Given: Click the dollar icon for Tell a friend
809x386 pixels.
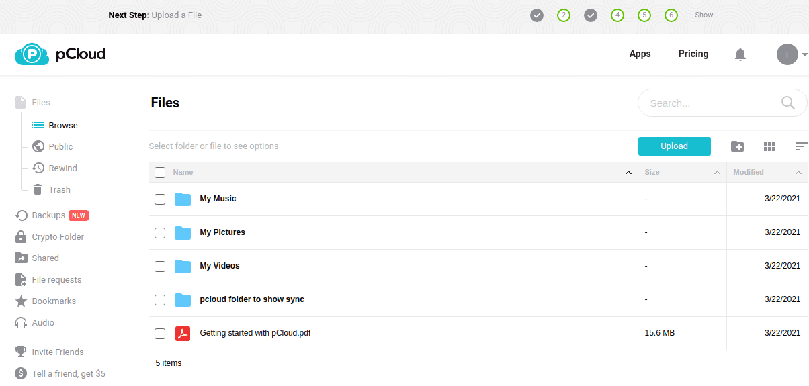Looking at the screenshot, I should pyautogui.click(x=21, y=373).
